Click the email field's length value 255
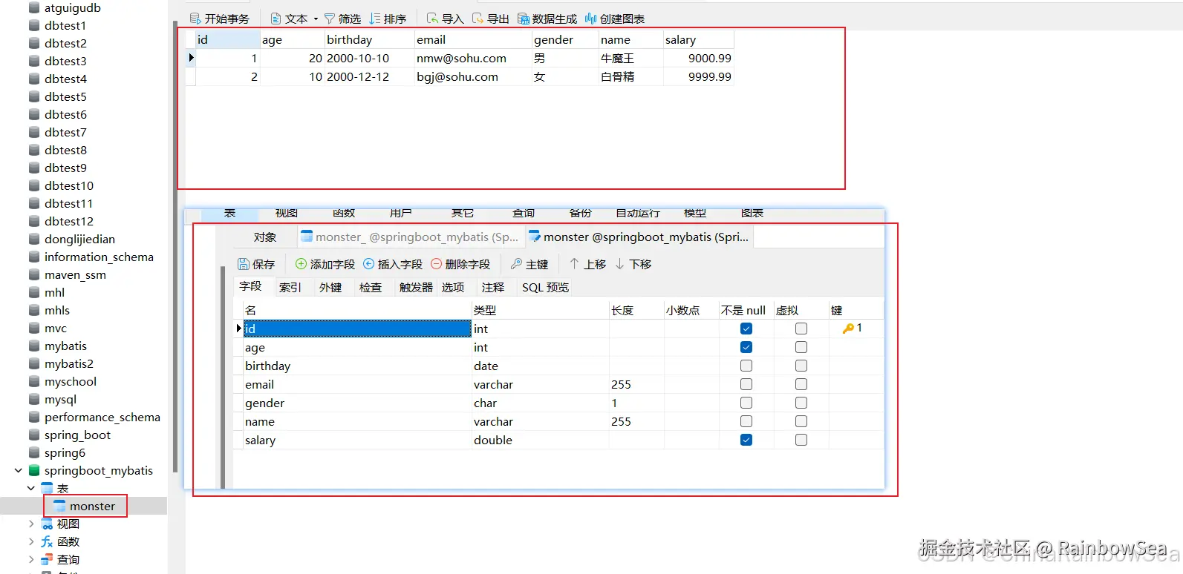 click(636, 384)
